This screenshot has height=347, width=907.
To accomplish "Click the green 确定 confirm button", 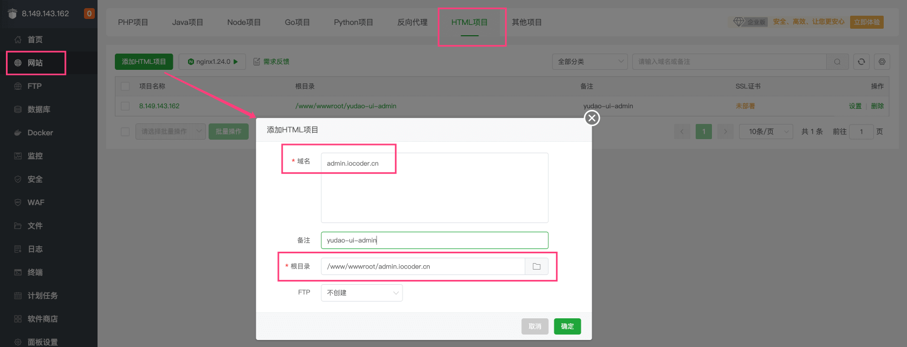I will (567, 326).
